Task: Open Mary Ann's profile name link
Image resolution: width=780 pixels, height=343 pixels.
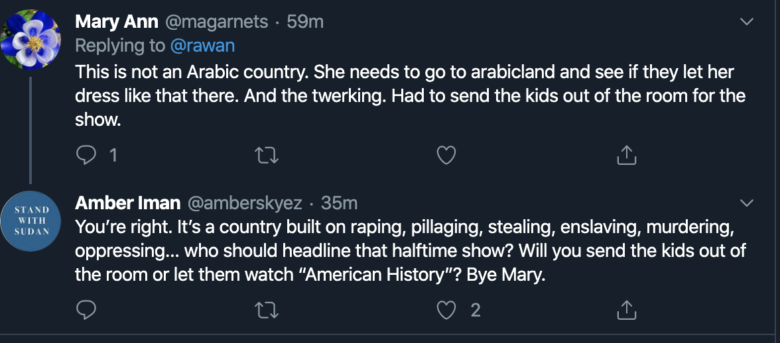Action: coord(117,21)
